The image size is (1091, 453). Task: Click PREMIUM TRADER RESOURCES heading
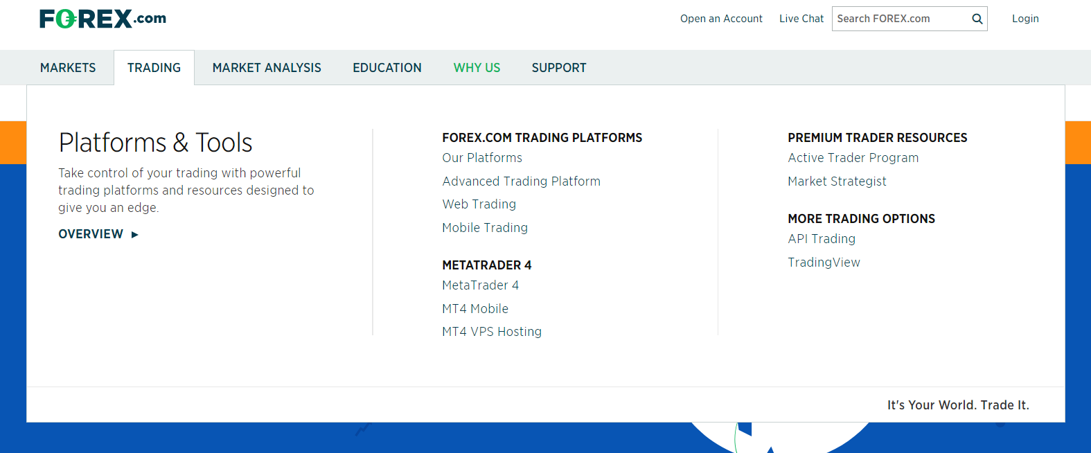pyautogui.click(x=878, y=138)
